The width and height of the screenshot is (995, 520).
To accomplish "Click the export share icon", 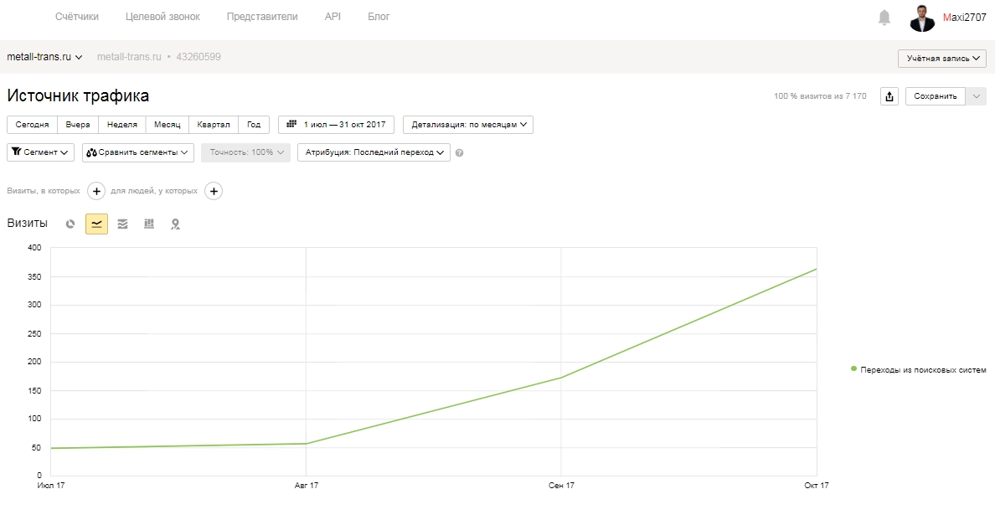I will point(889,96).
